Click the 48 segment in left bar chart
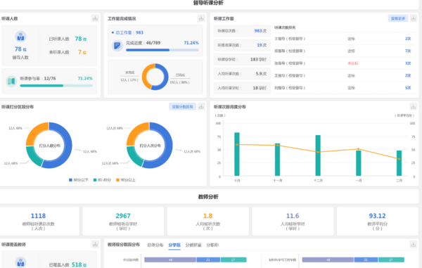This screenshot has width=422, height=268. pyautogui.click(x=170, y=260)
